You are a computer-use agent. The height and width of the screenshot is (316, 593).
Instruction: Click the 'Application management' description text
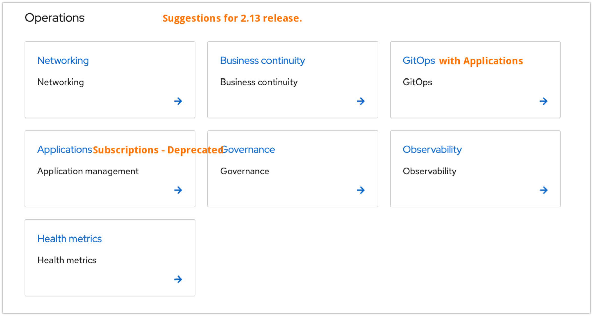[x=88, y=171]
